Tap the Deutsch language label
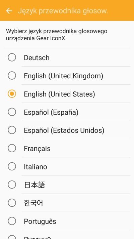 [x=37, y=58]
